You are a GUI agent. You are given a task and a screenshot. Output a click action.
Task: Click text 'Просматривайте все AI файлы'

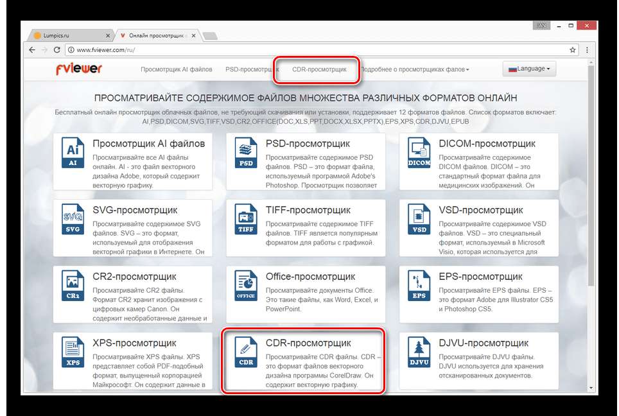[141, 157]
